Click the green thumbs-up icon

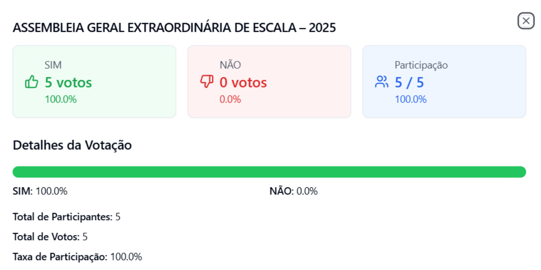click(x=31, y=82)
